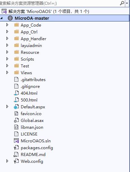130x172 pixels.
Task: Select the Web.config file name
Action: (32, 161)
